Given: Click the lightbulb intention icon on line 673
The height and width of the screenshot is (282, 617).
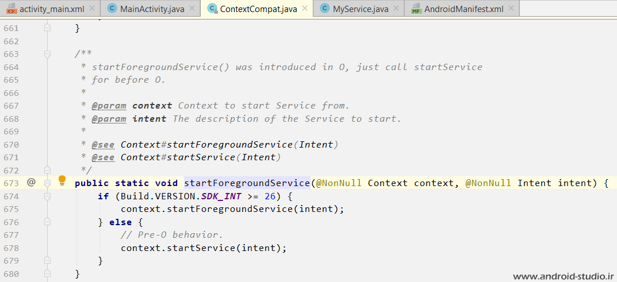Looking at the screenshot, I should click(x=62, y=182).
